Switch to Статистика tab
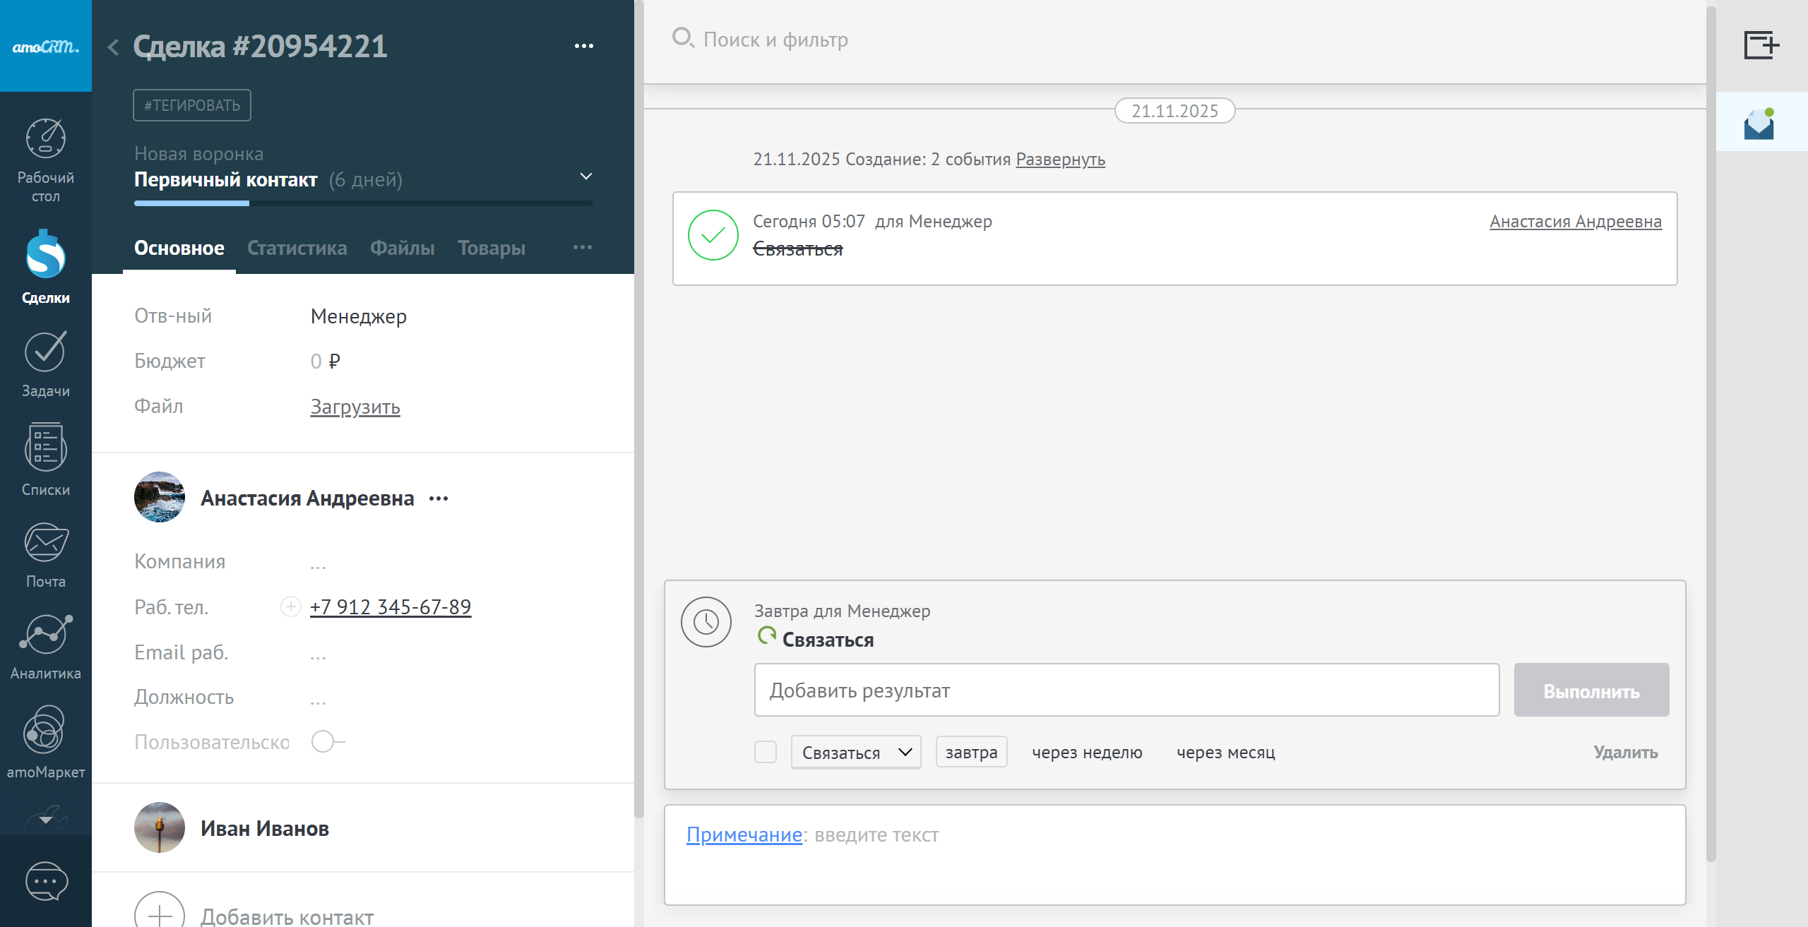This screenshot has width=1808, height=927. 297,249
